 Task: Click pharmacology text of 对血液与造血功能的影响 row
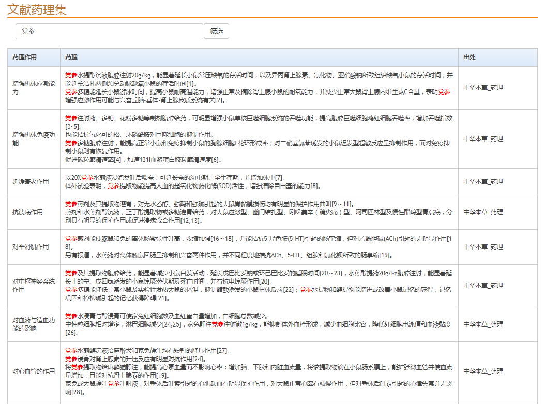click(259, 324)
